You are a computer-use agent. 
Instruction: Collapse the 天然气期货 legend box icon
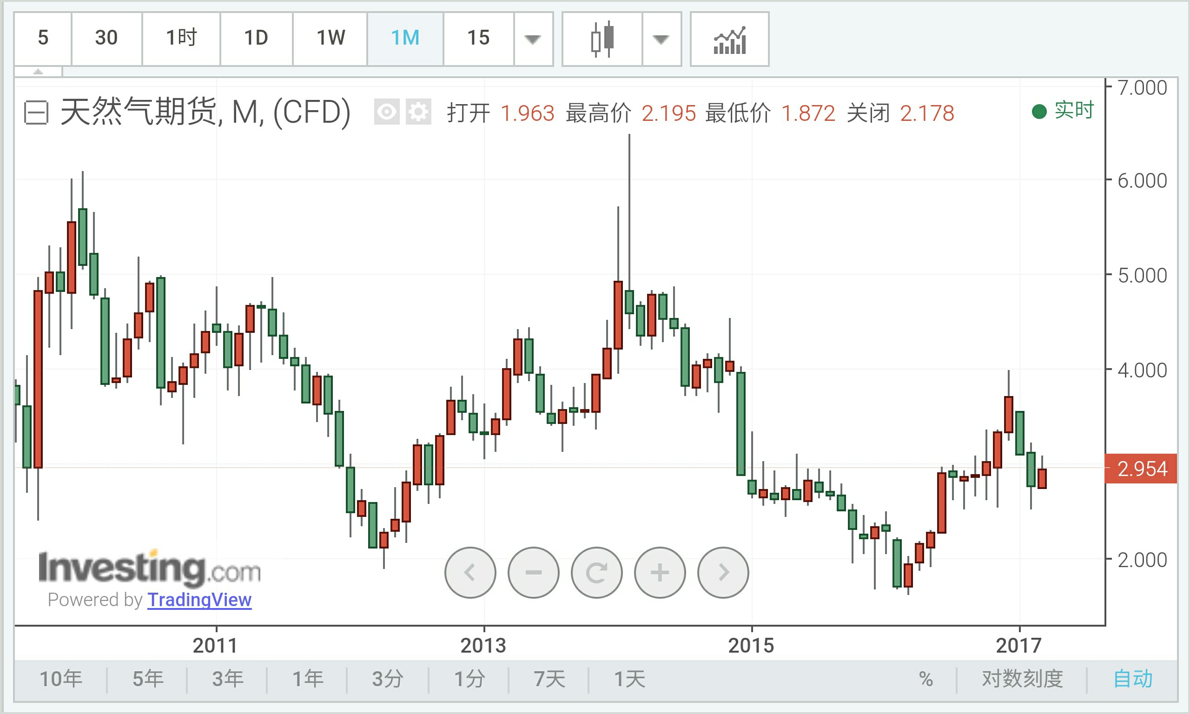point(36,113)
